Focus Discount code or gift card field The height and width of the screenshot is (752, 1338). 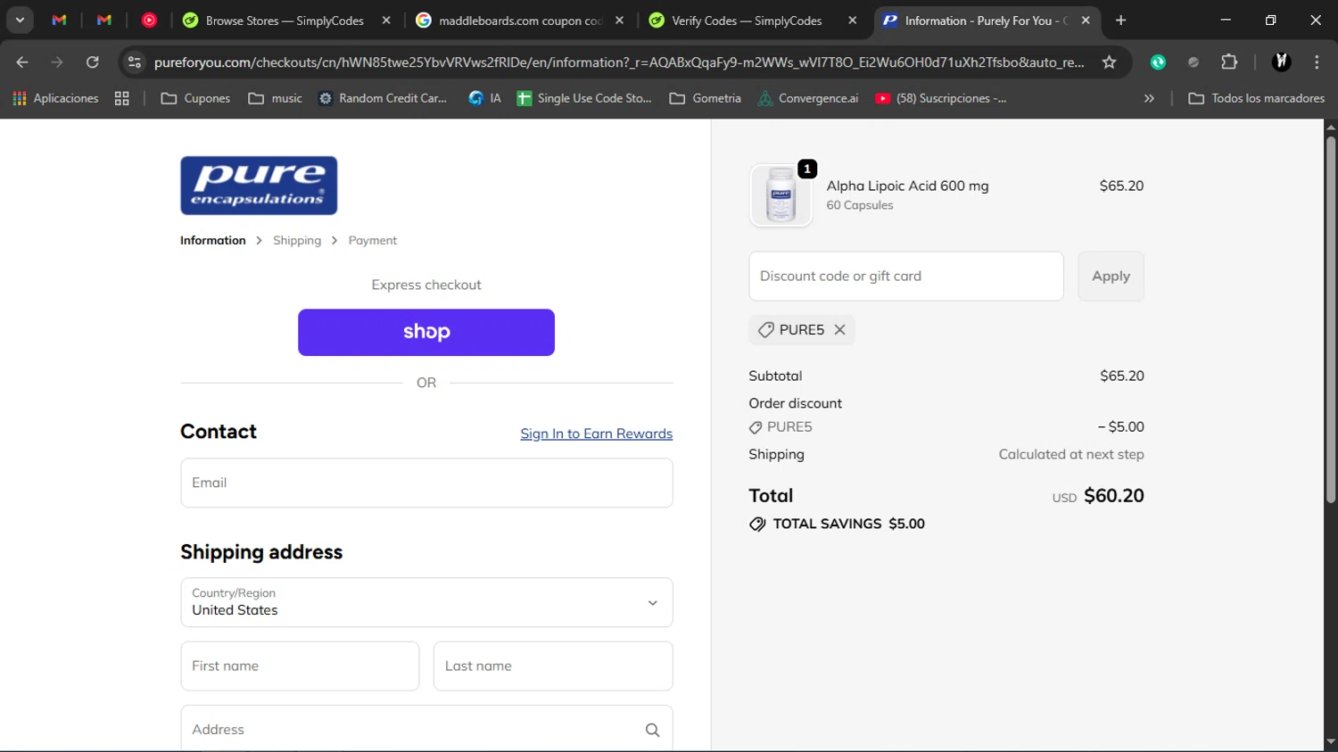(906, 276)
